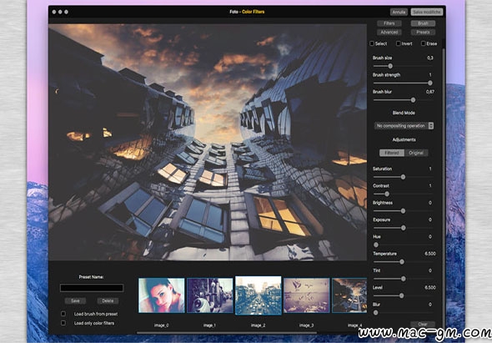
Task: Click the Brightness slider
Action: click(404, 211)
